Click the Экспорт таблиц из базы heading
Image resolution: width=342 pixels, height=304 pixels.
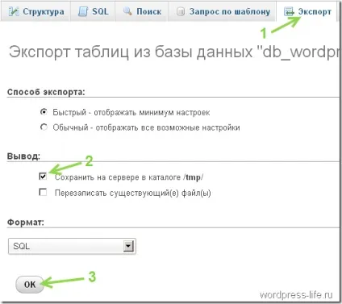pyautogui.click(x=175, y=52)
